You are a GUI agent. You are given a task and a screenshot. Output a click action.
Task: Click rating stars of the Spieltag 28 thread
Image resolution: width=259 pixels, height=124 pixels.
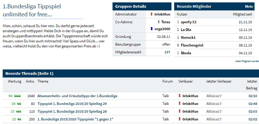[18, 111]
